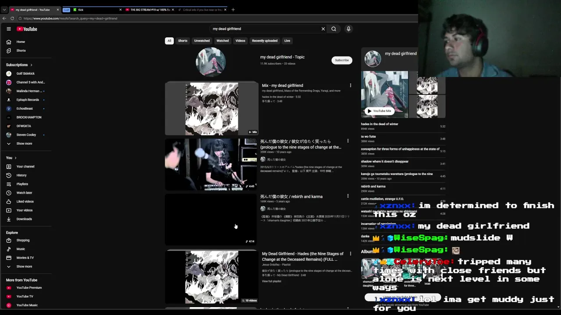
Task: Play 'shadow where it doesn't disappear' track
Action: [x=403, y=164]
